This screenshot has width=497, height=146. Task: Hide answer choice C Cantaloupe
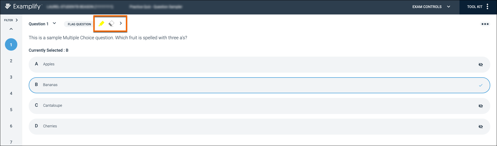(x=481, y=106)
